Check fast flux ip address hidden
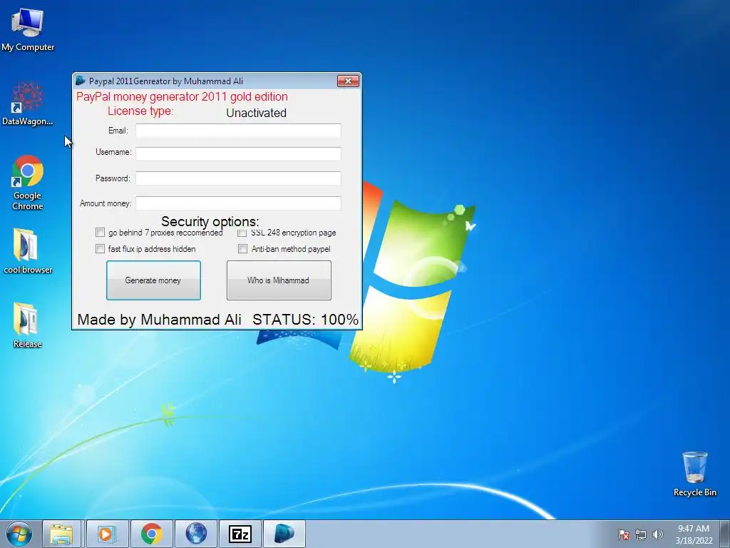 (100, 249)
